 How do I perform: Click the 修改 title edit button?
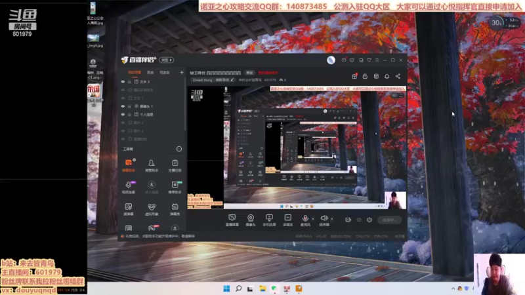(x=250, y=73)
